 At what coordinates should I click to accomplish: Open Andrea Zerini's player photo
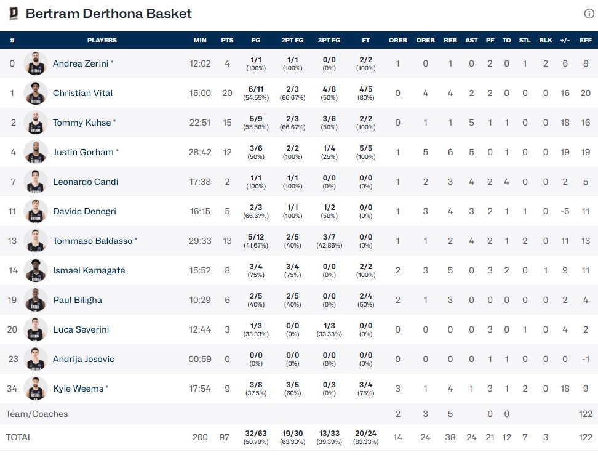point(36,63)
